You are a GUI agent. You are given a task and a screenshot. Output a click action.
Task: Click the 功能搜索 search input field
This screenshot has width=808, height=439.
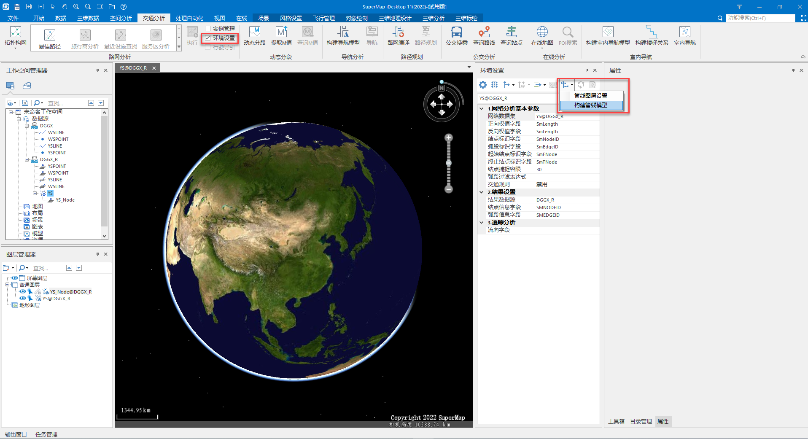[760, 18]
